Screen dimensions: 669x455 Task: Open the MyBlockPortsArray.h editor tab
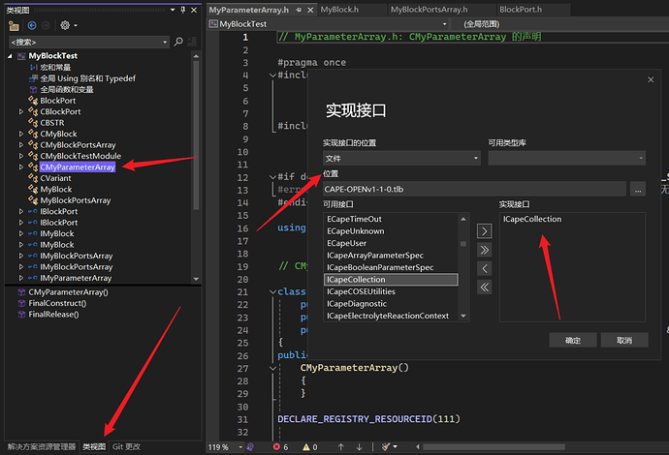pos(429,10)
